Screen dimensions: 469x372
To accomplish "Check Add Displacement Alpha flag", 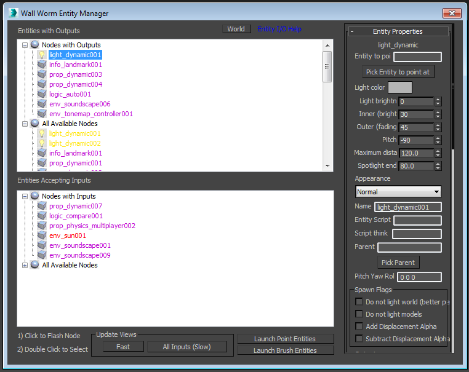I will [359, 326].
